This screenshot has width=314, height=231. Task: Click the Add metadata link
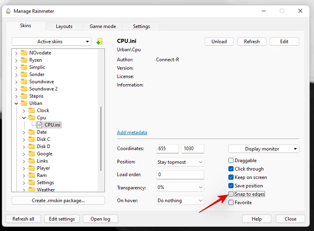[x=132, y=133]
